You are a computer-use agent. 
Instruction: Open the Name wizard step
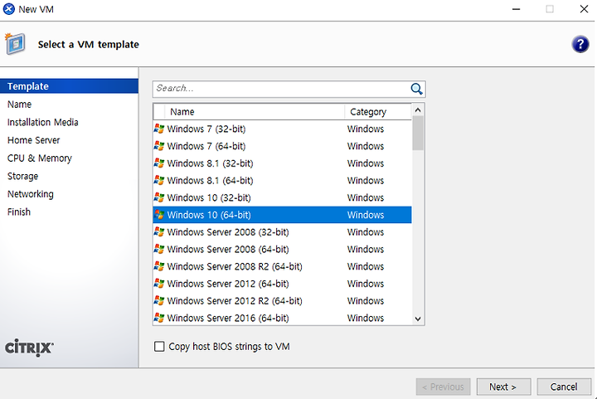tap(19, 104)
